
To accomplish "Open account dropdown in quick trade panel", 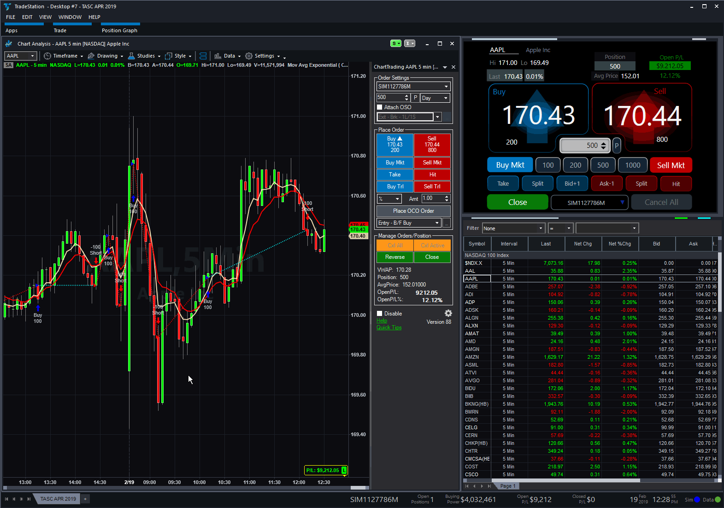I will click(622, 202).
